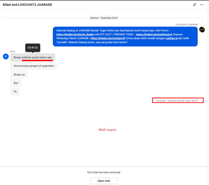Click 'Selamat Datang di JUARA88' at the start of the blue bubble

pyautogui.click(x=73, y=31)
